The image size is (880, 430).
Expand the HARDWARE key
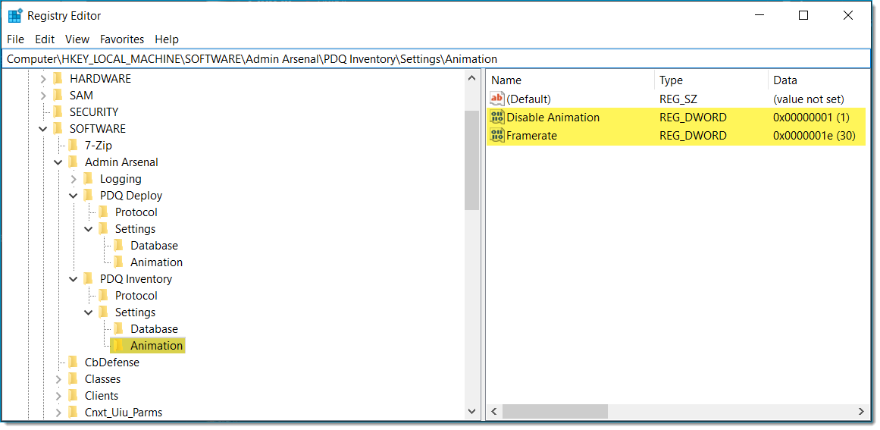(43, 79)
